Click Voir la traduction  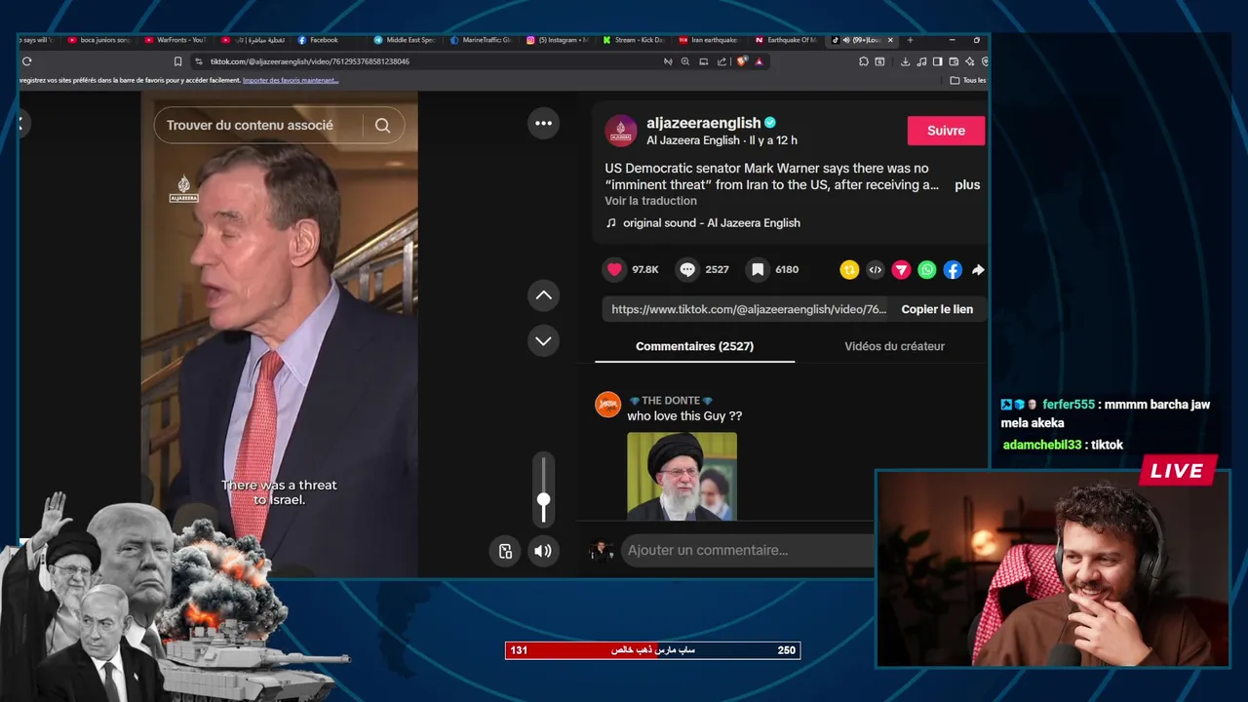(650, 201)
